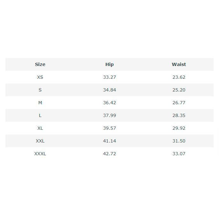This screenshot has height=219, width=219.
Task: Click hip value 34.84
Action: (109, 90)
